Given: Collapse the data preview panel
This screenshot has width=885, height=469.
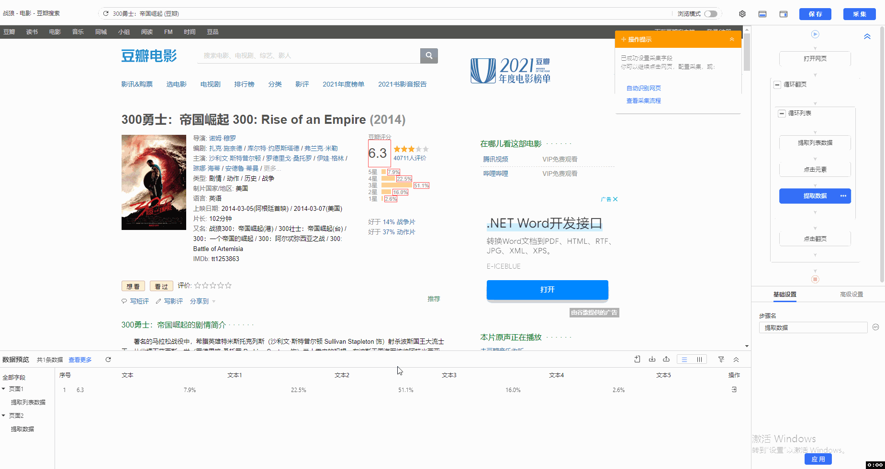Looking at the screenshot, I should (x=736, y=360).
